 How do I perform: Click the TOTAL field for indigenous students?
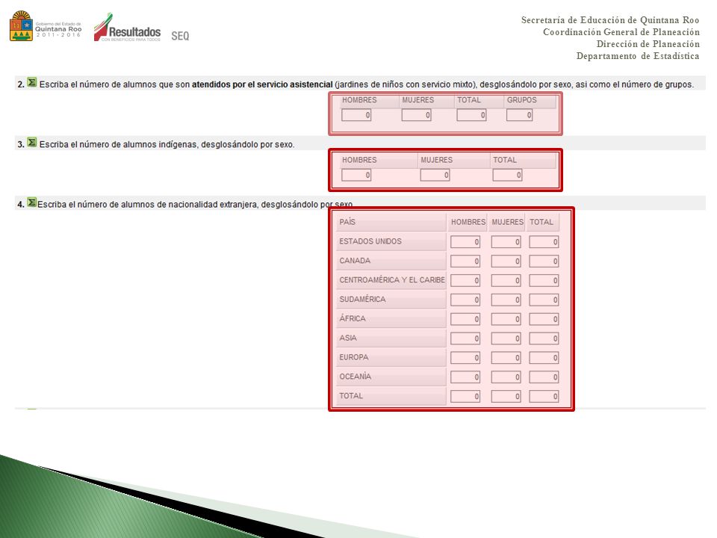pos(507,175)
